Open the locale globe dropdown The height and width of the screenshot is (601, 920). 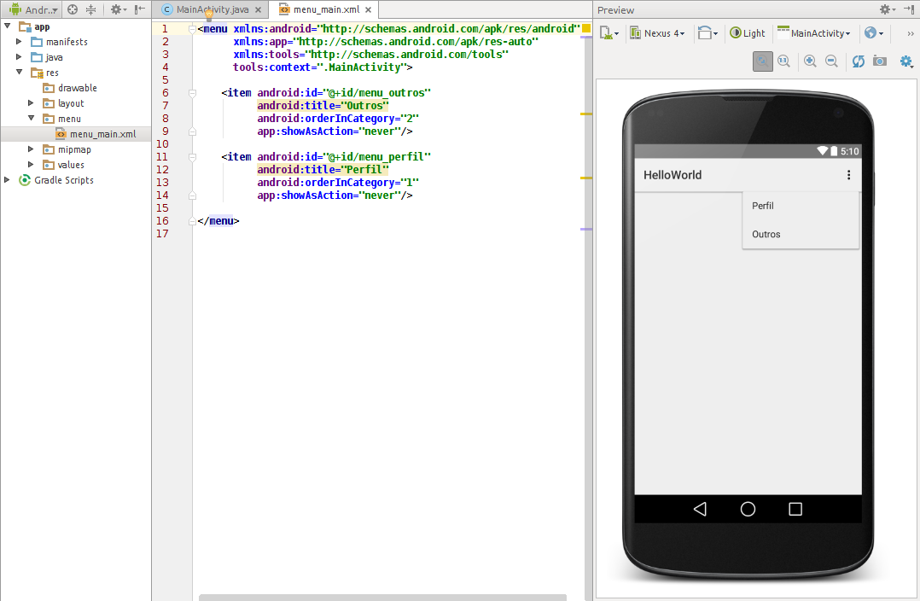[x=874, y=32]
